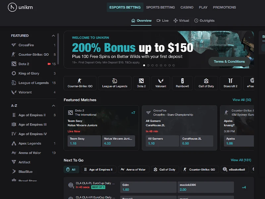The width and height of the screenshot is (265, 199).
Task: Collapse the Featured sidebar section
Action: (53, 36)
